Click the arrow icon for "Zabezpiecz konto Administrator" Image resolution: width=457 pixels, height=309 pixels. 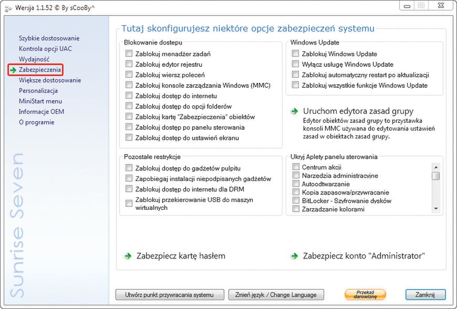pyautogui.click(x=295, y=256)
